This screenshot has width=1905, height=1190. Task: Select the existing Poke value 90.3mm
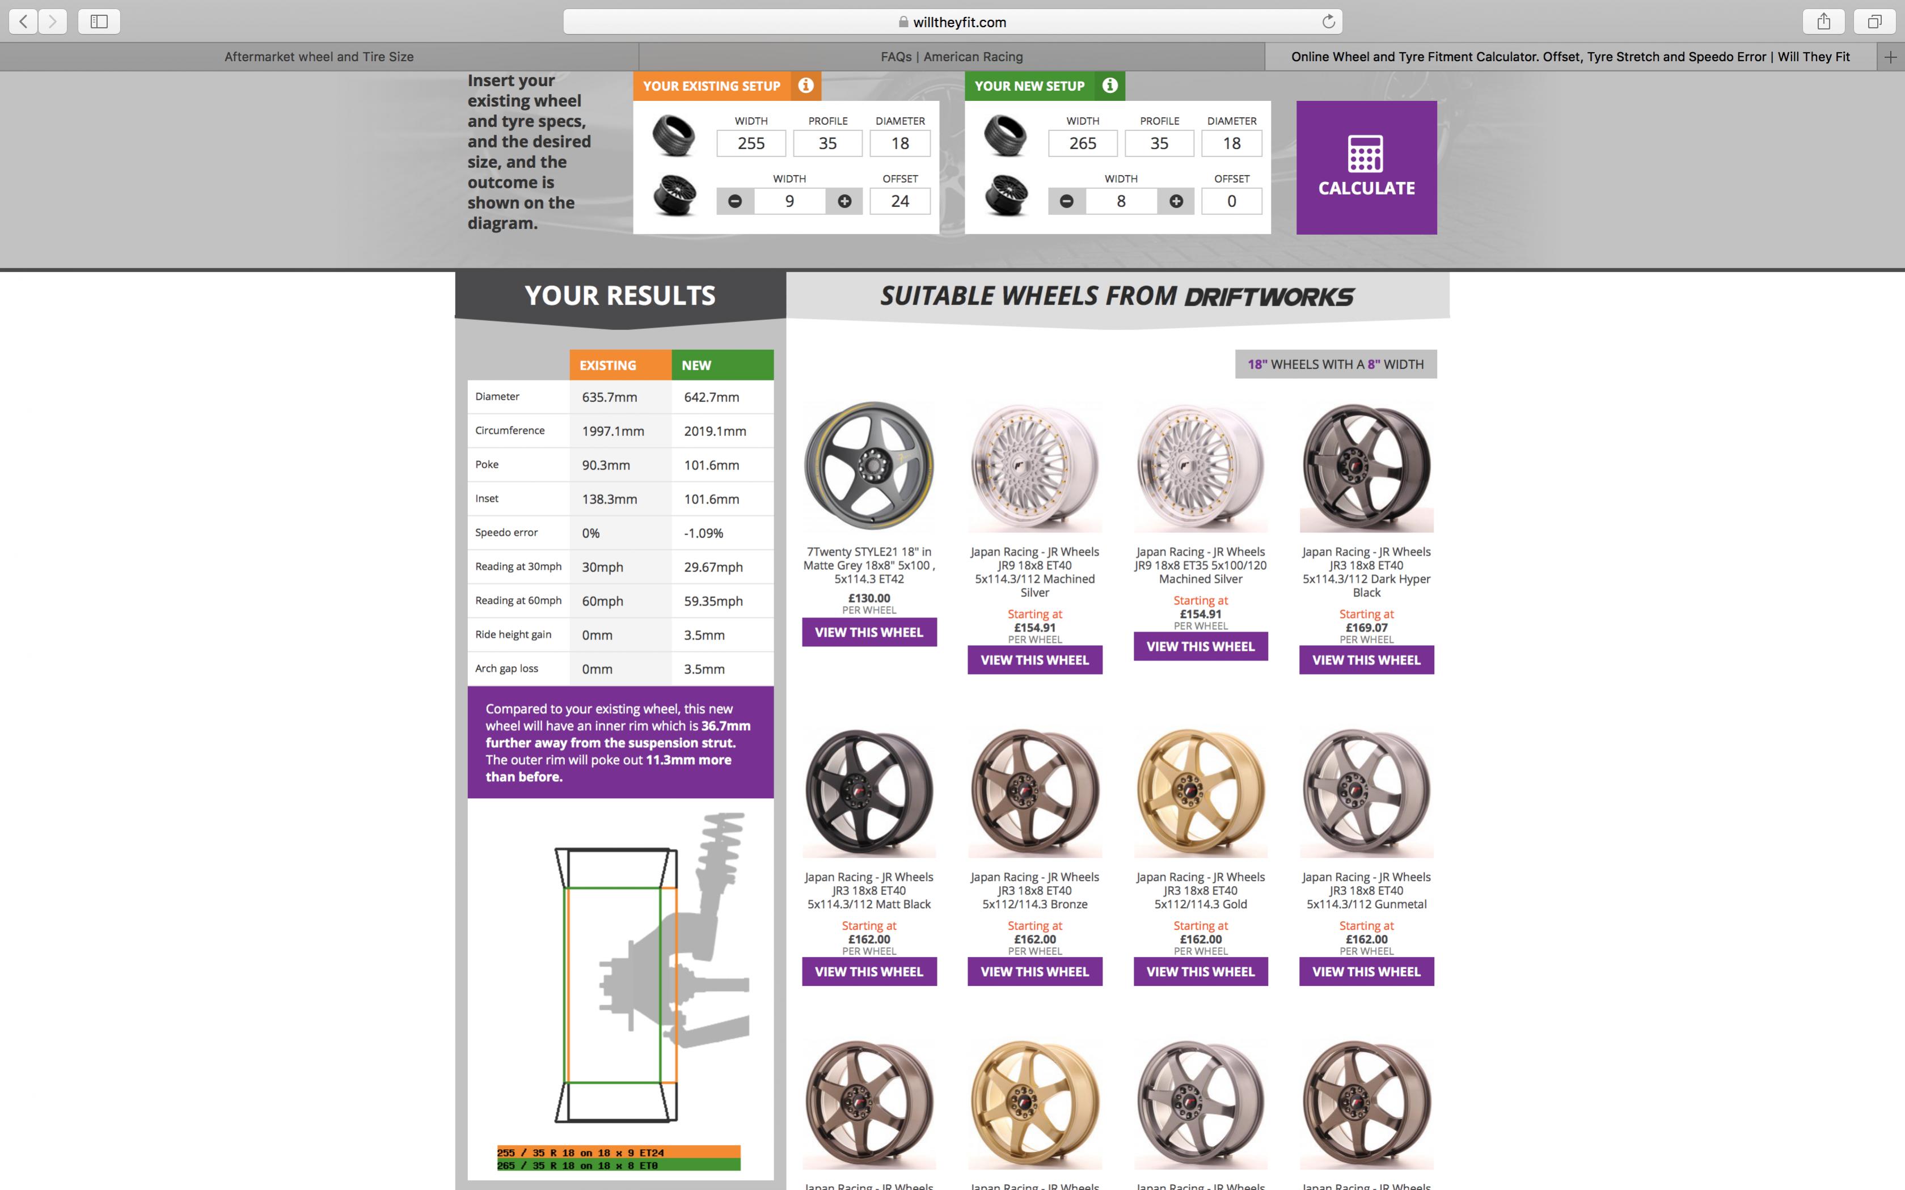[x=606, y=465]
